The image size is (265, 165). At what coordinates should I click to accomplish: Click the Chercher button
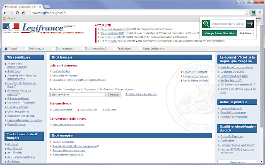(113, 94)
